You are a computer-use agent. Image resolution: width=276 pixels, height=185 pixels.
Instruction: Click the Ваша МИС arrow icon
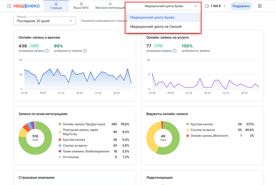point(81,4)
